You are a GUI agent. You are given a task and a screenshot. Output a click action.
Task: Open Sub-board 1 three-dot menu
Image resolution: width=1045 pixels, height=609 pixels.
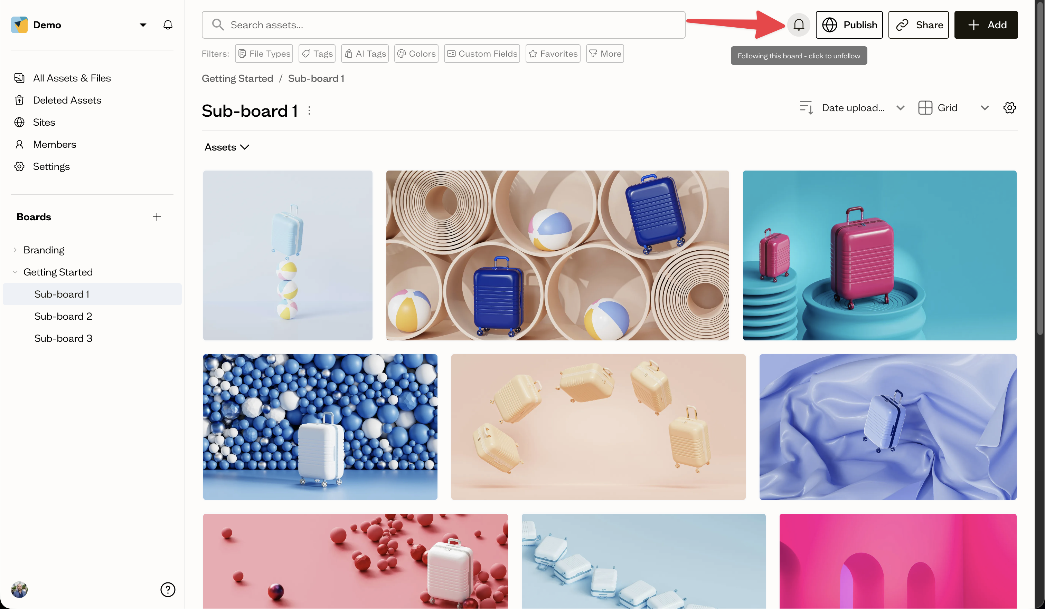[x=309, y=110]
